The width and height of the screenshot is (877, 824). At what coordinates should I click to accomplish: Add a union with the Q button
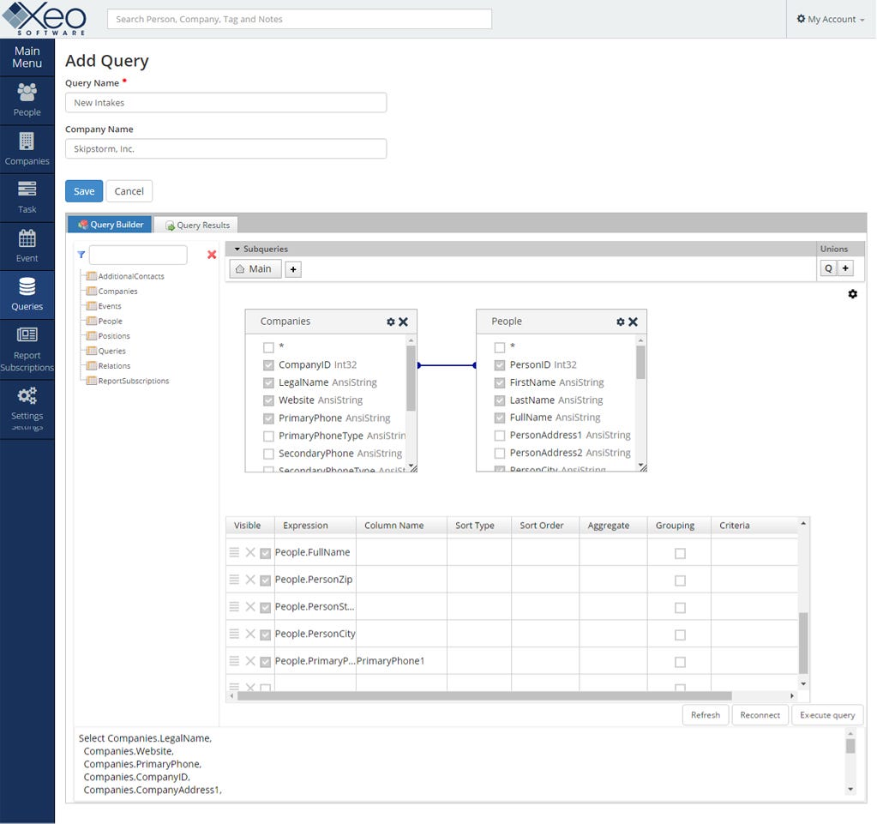click(x=827, y=268)
